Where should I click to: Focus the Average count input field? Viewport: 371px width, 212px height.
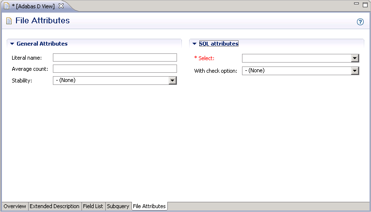115,68
